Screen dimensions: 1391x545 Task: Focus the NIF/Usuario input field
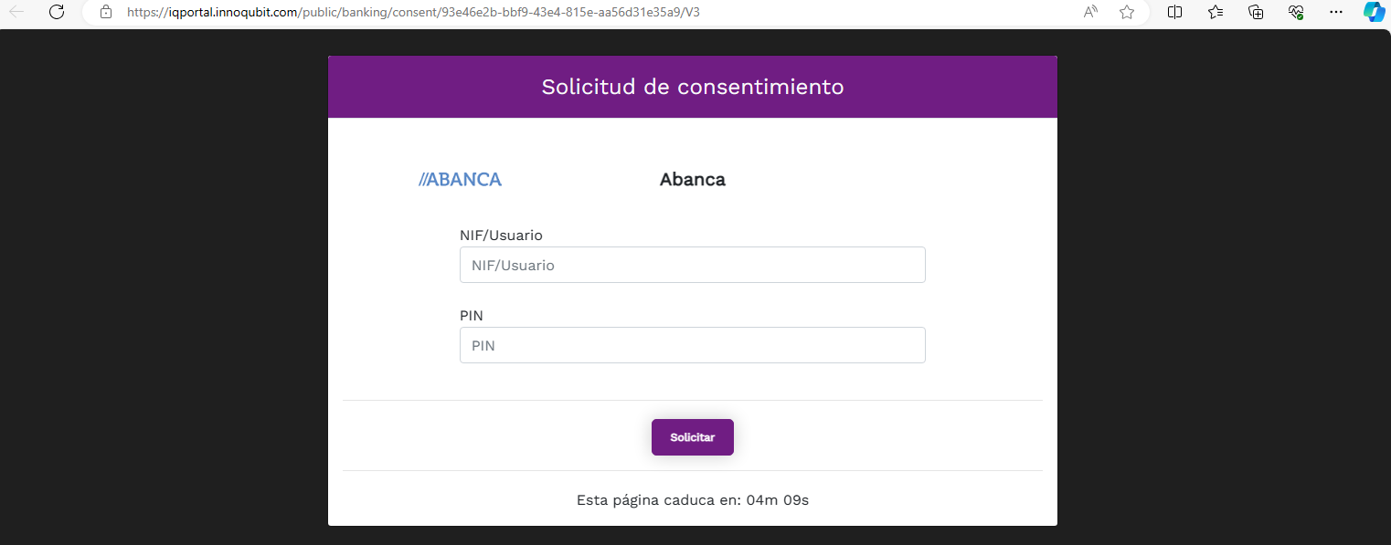tap(692, 265)
